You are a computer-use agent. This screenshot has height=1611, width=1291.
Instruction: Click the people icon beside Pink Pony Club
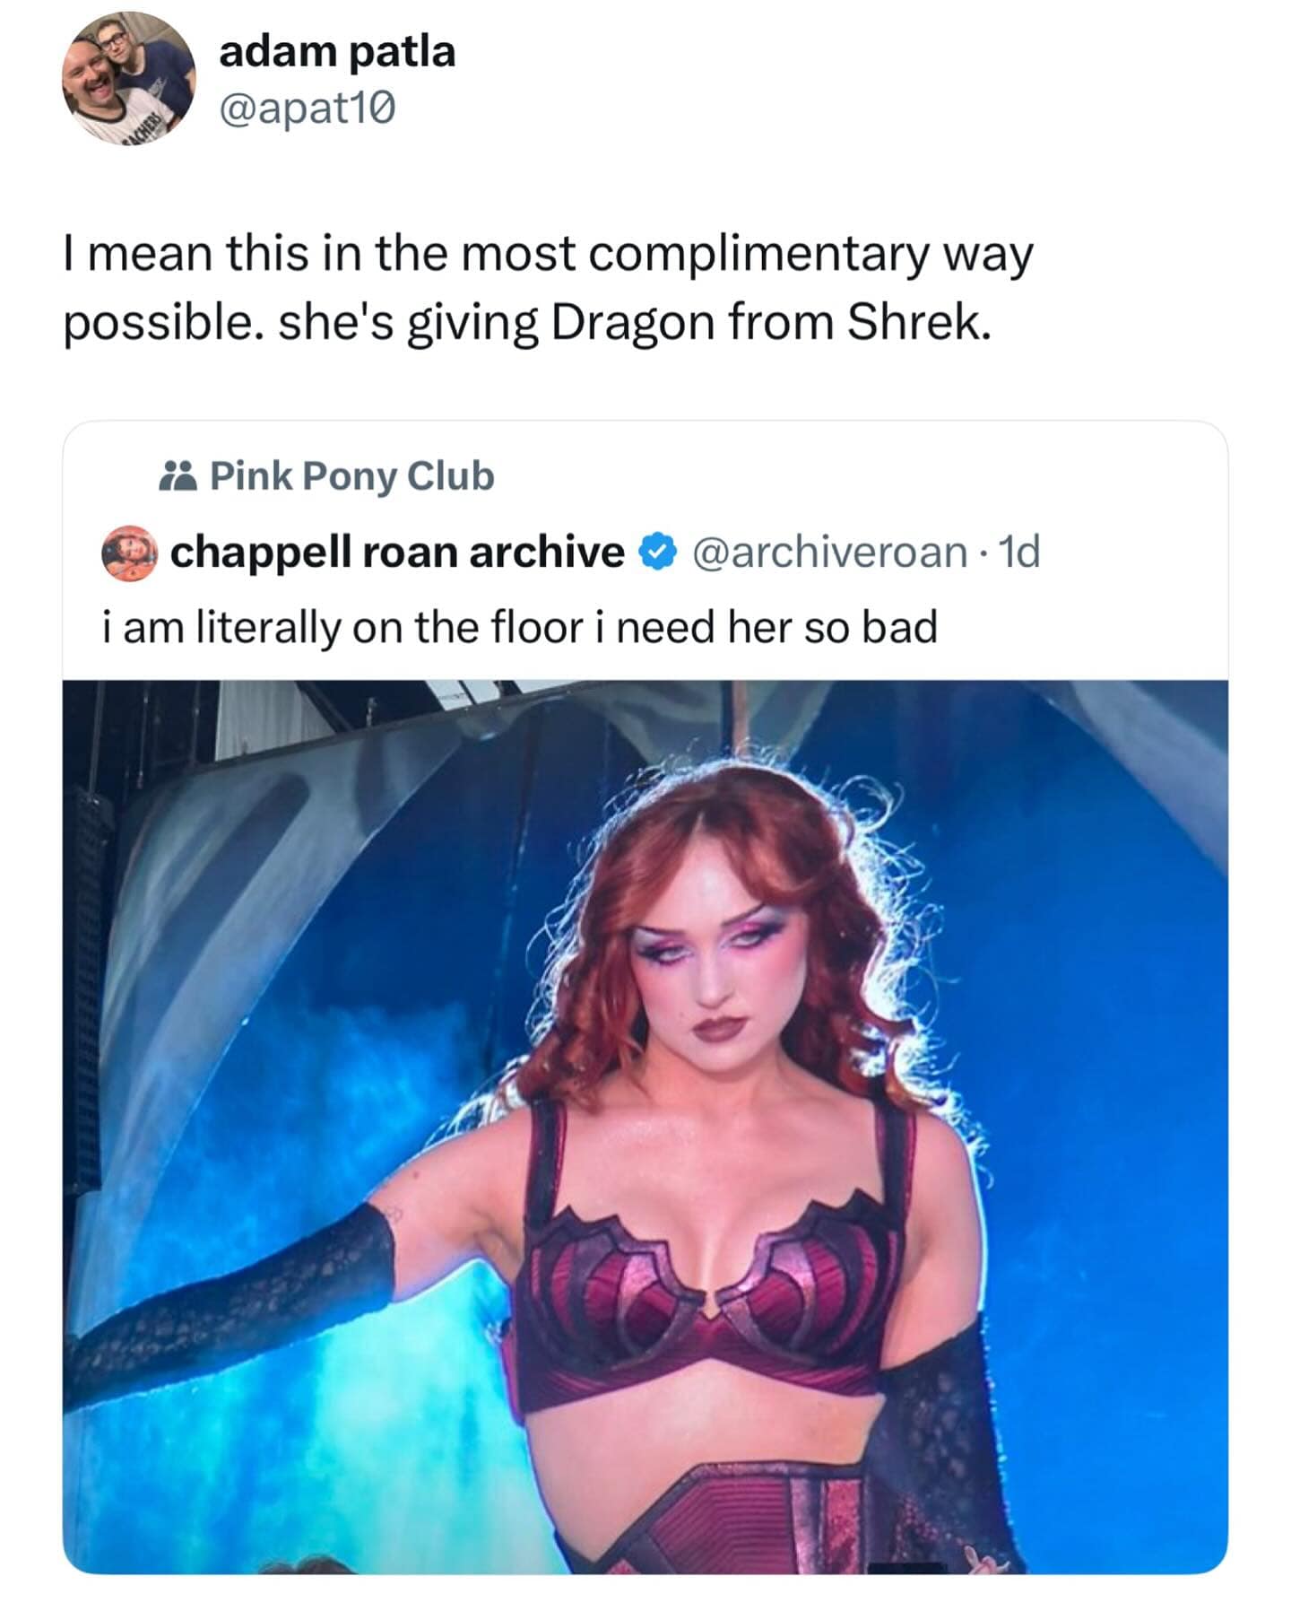(178, 475)
